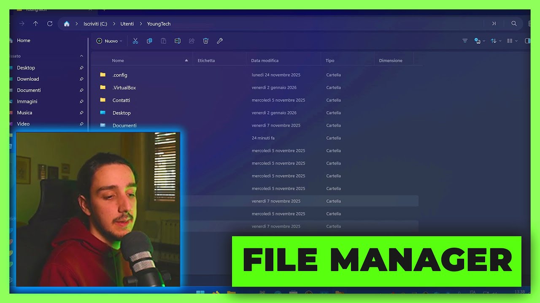Expand the chevron after Iscriviti (C:)
The height and width of the screenshot is (303, 540).
click(114, 24)
